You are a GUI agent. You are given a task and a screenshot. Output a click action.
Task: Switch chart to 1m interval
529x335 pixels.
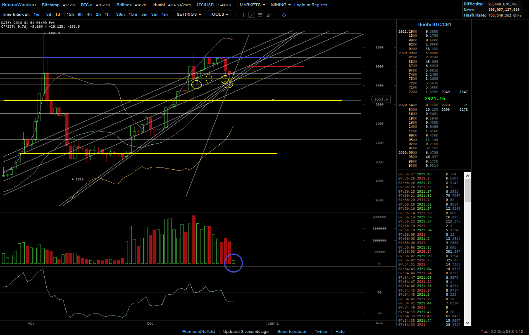164,14
